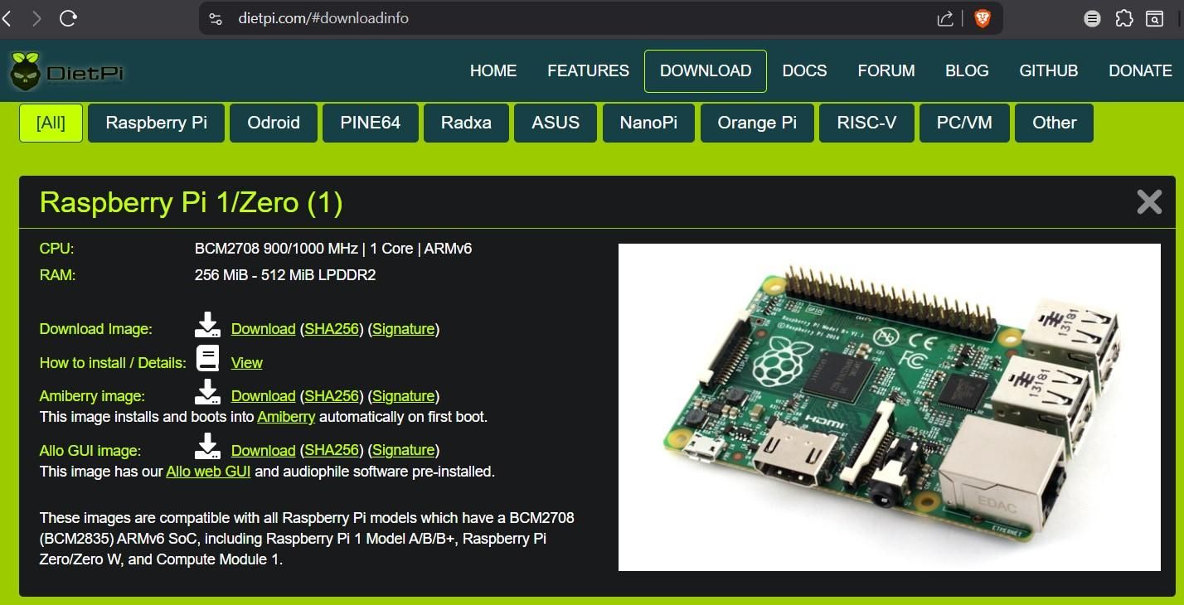Open FEATURES in the navigation menu
This screenshot has width=1184, height=605.
(x=589, y=71)
